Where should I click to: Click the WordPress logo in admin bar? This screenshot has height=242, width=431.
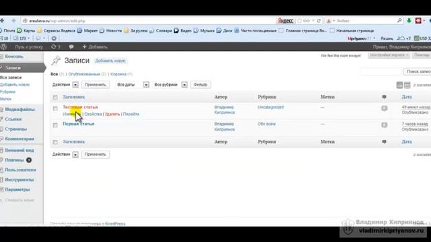4,46
